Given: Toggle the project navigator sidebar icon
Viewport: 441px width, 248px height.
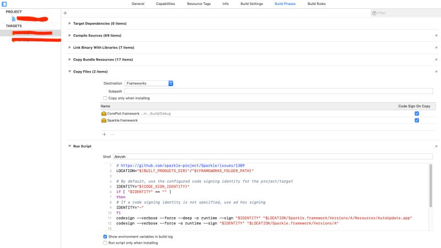Looking at the screenshot, I should point(4,4).
